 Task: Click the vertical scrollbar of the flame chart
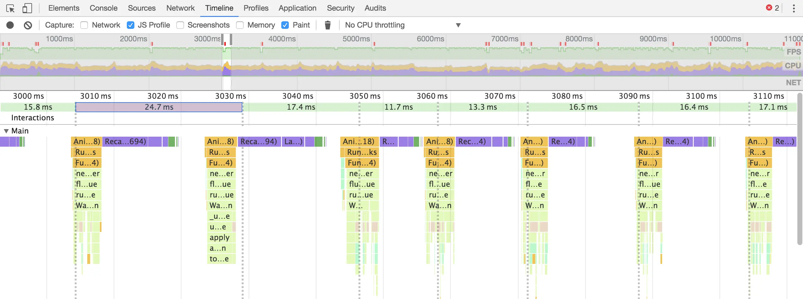click(x=800, y=169)
